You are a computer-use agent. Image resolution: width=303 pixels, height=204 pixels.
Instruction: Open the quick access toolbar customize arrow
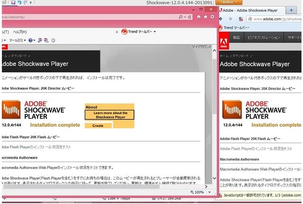(x=31, y=3)
